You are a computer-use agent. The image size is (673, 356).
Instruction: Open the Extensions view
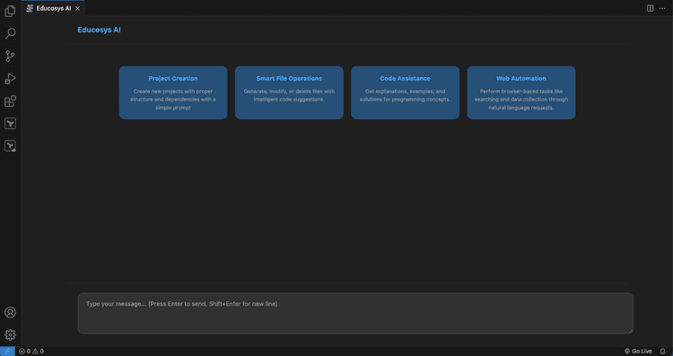coord(10,101)
